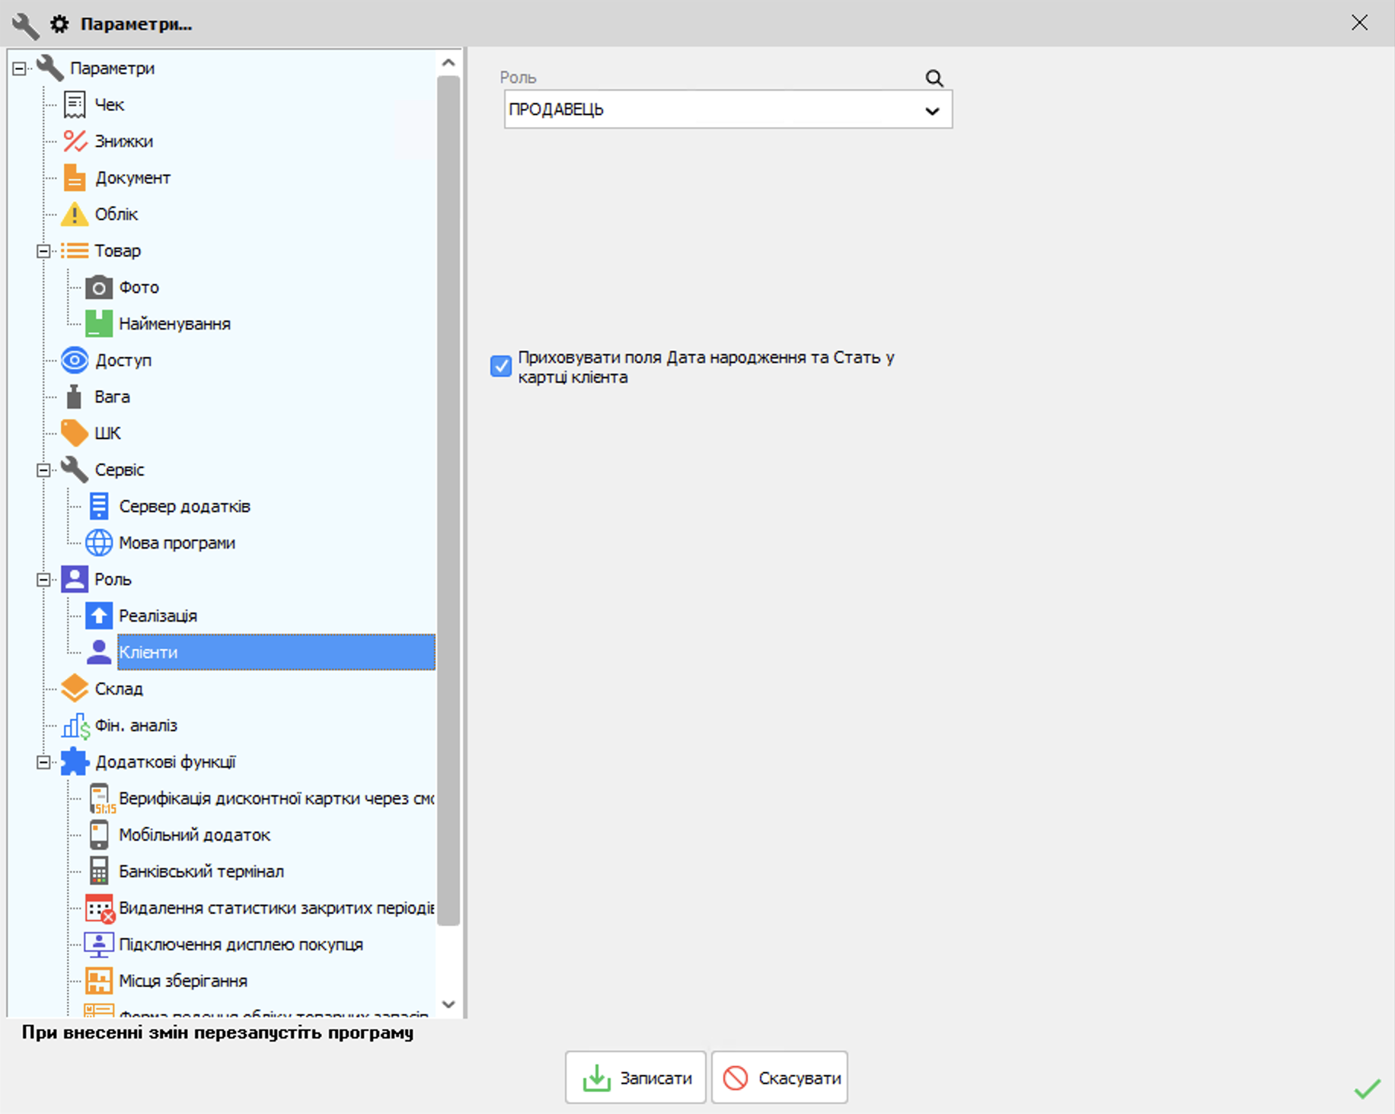This screenshot has height=1114, width=1395.
Task: Click the orange tag icon for ШК
Action: point(74,433)
